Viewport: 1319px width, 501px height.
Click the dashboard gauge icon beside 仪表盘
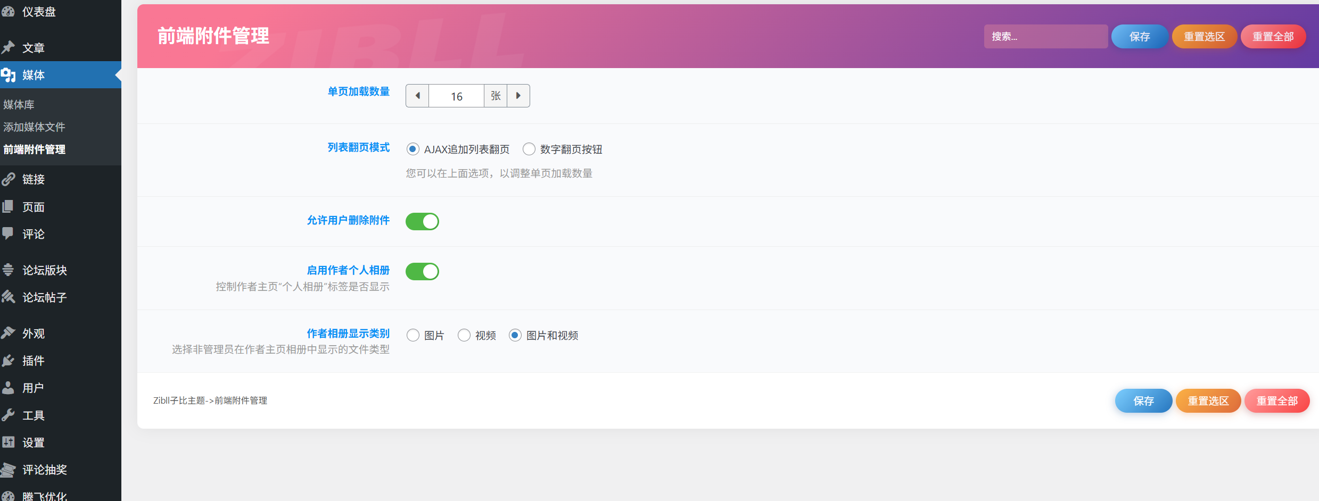pyautogui.click(x=8, y=12)
